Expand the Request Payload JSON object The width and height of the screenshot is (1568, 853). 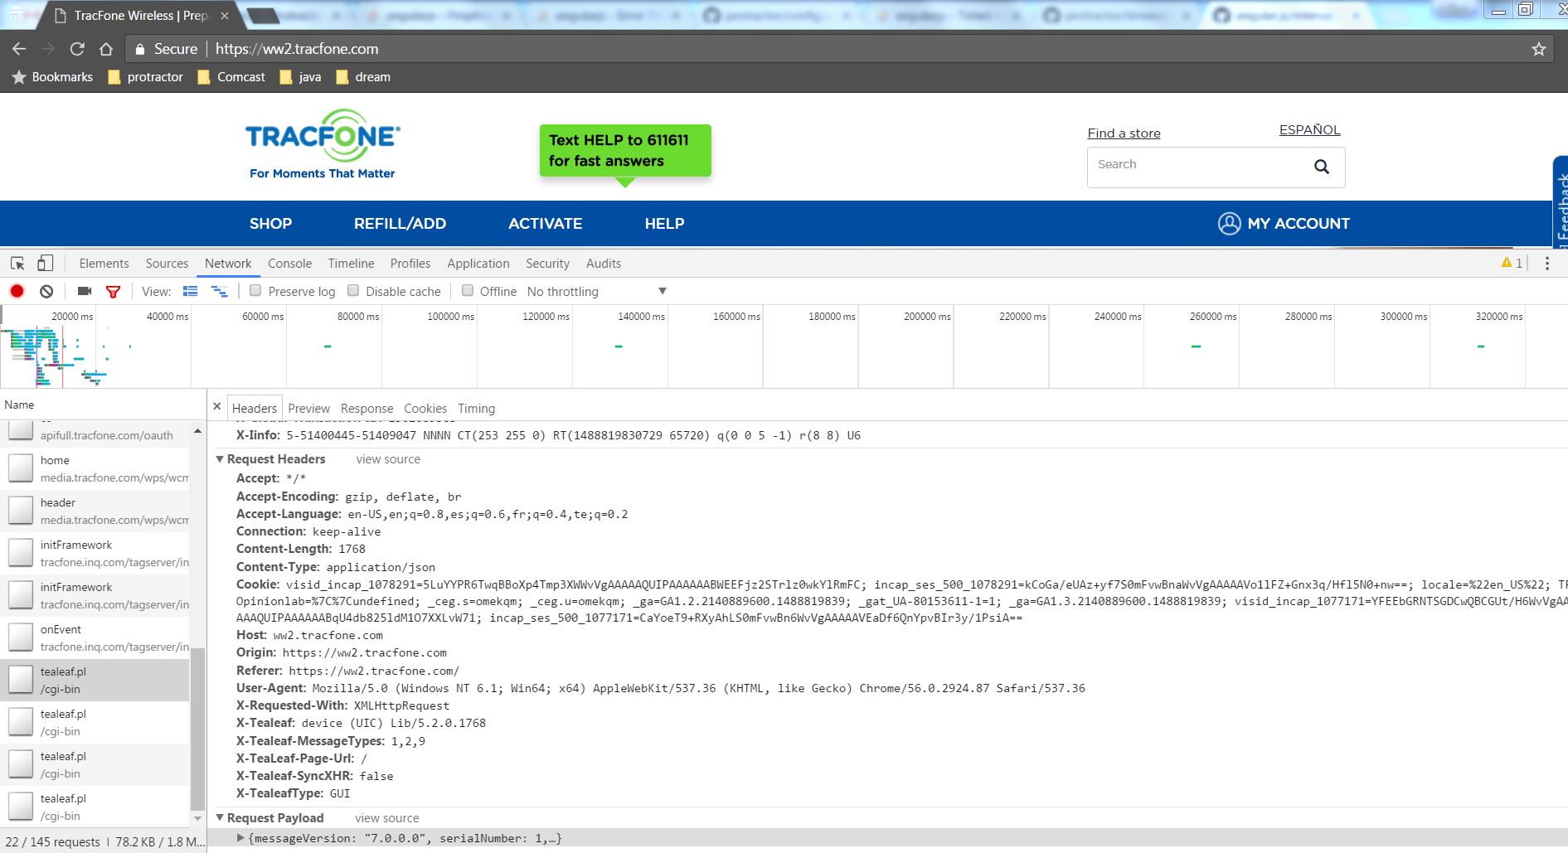coord(240,838)
